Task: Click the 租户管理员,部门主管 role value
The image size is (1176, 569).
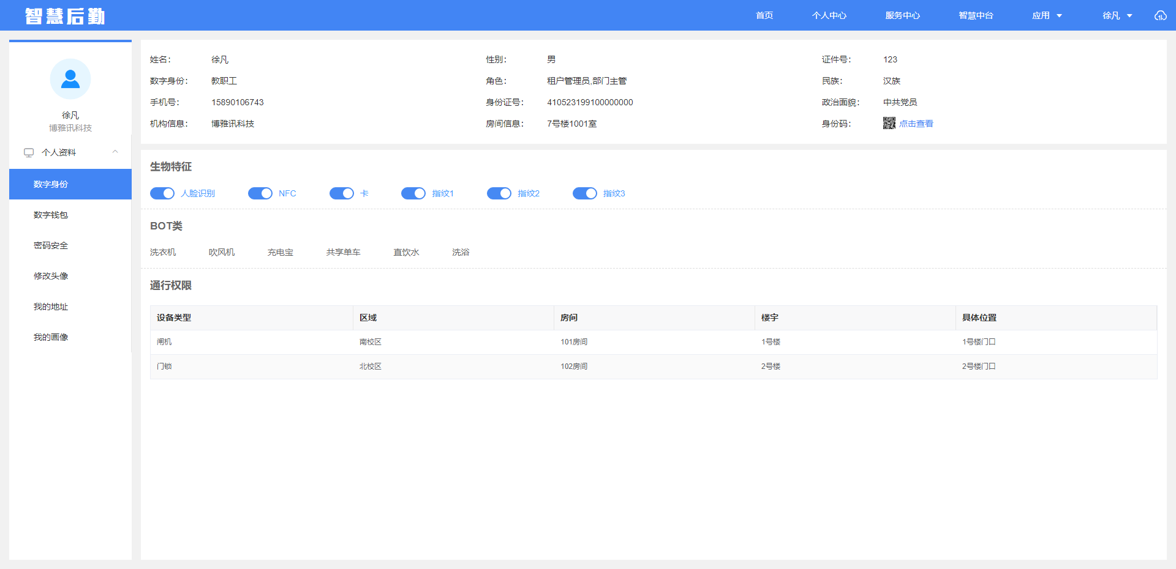Action: (587, 81)
